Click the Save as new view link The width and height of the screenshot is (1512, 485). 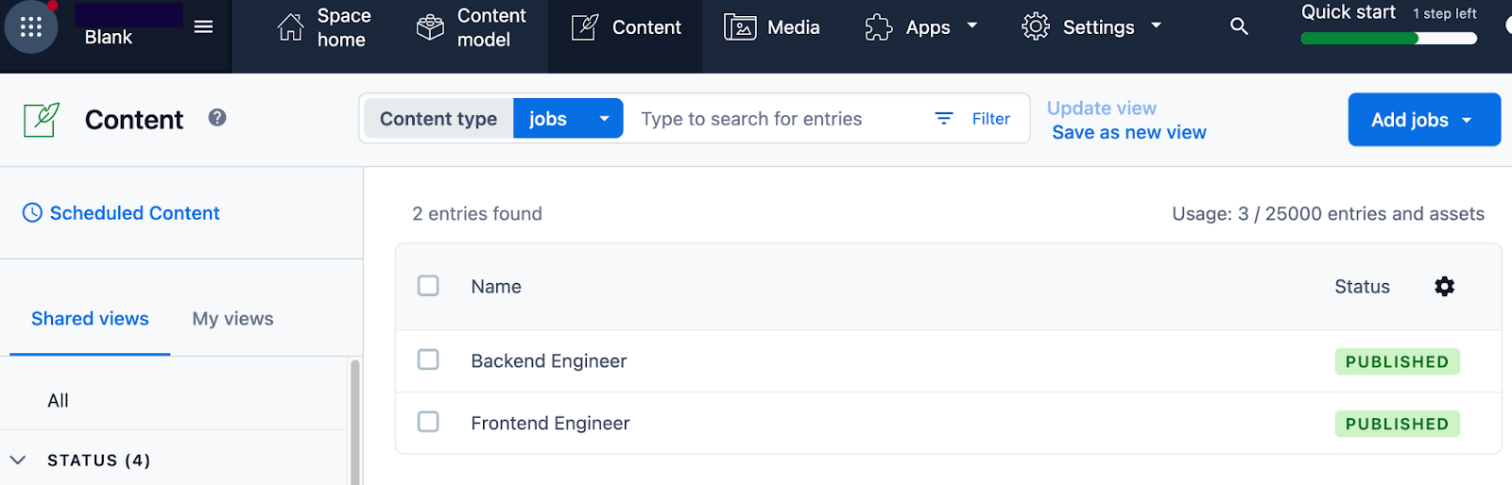[1128, 133]
